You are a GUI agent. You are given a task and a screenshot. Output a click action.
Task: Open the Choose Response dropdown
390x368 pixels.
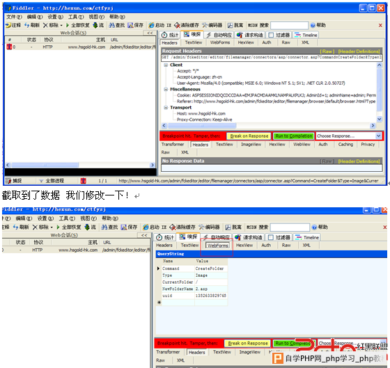(348, 136)
